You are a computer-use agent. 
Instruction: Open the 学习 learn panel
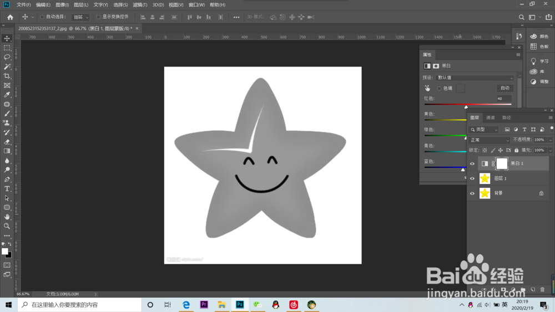(x=538, y=62)
